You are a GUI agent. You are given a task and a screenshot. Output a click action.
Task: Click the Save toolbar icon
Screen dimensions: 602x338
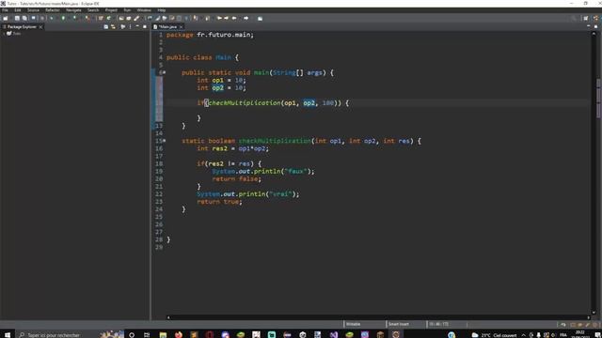pyautogui.click(x=17, y=18)
